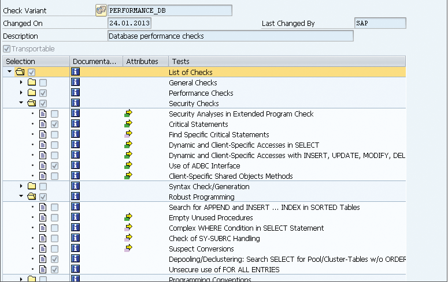The height and width of the screenshot is (282, 448).
Task: Enable checkbox for General Checks folder
Action: pyautogui.click(x=43, y=83)
